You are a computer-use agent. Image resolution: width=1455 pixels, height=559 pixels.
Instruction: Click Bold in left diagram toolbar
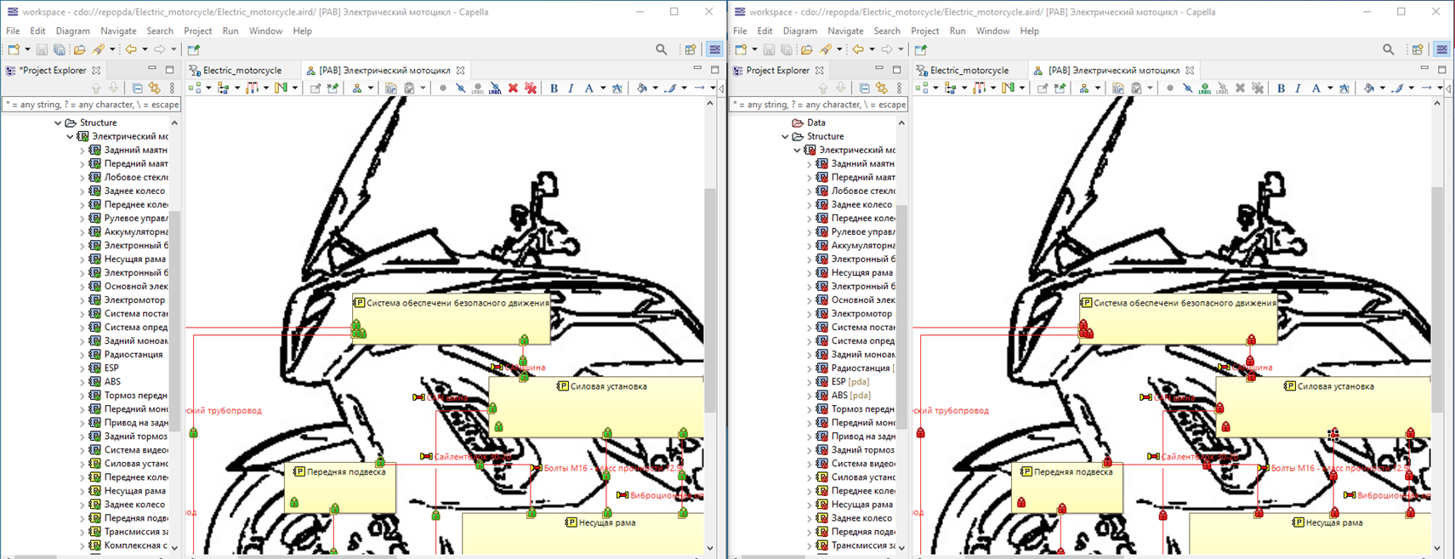click(554, 88)
